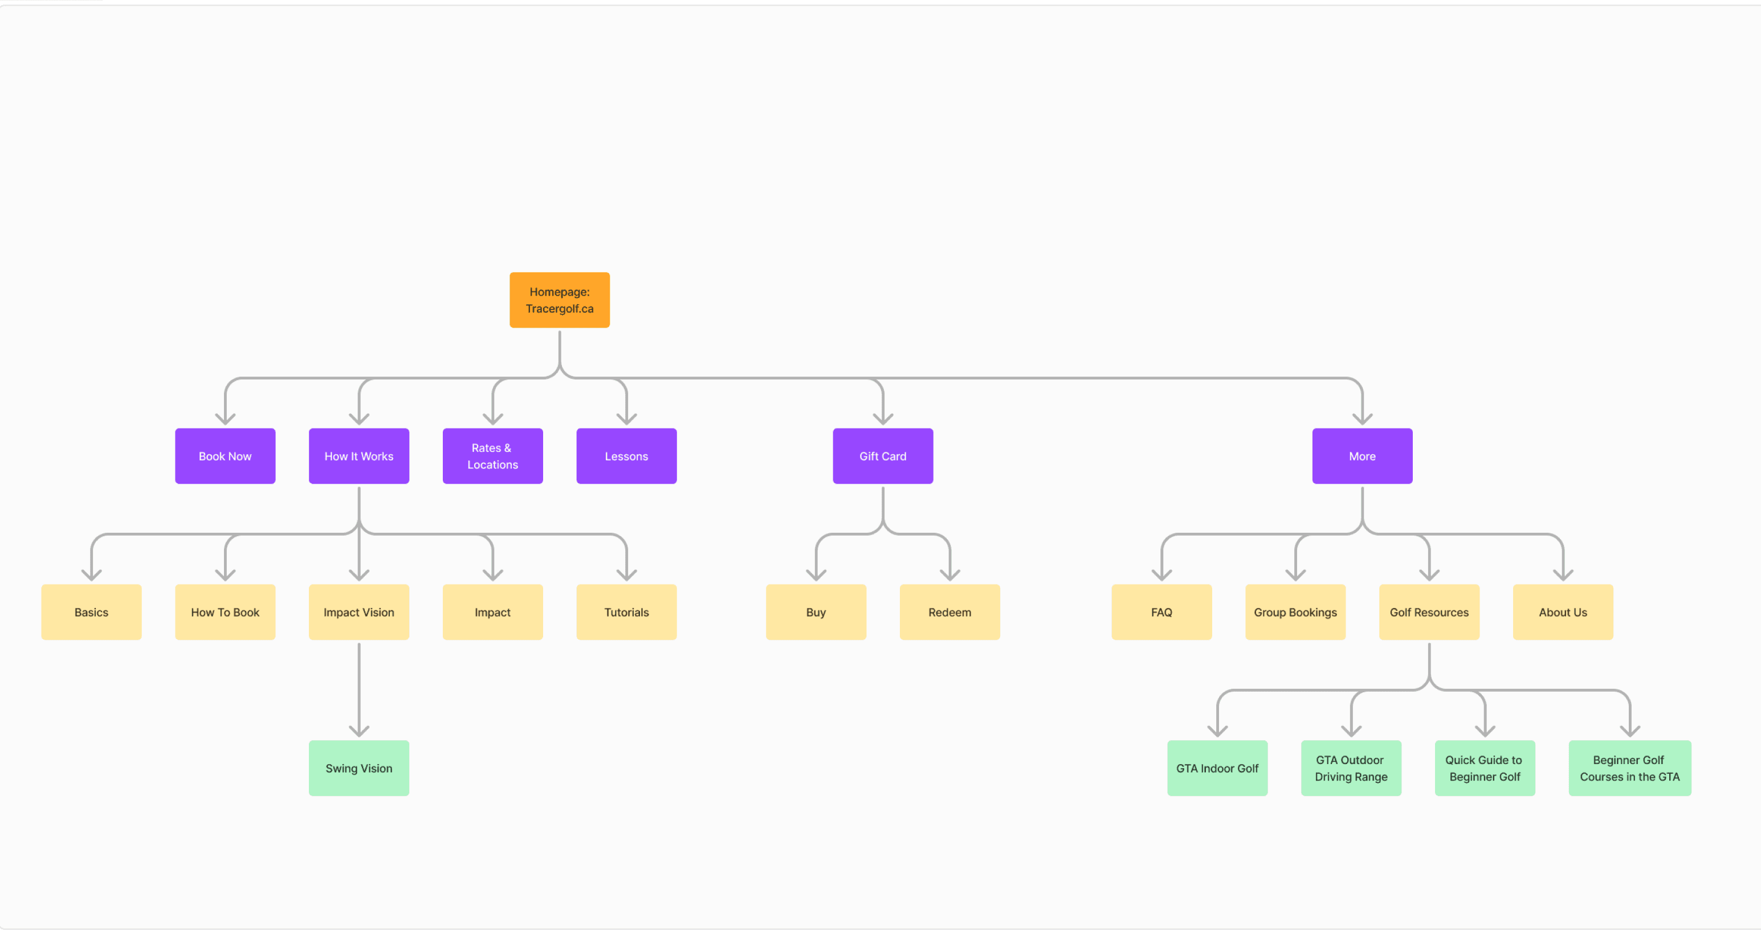Click the Swing Vision green node
This screenshot has height=935, width=1761.
coord(359,767)
